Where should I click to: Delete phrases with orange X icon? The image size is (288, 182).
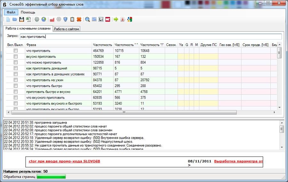click(x=79, y=19)
